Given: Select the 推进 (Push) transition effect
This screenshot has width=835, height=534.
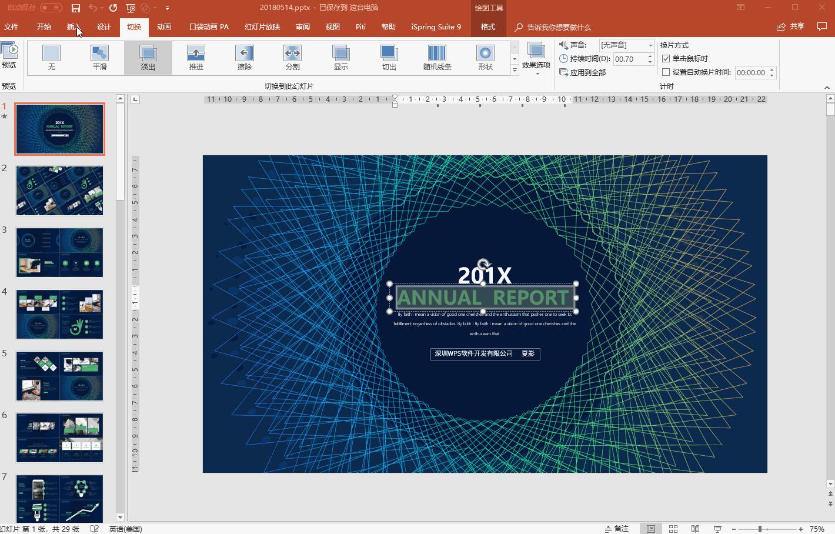Looking at the screenshot, I should pyautogui.click(x=196, y=58).
